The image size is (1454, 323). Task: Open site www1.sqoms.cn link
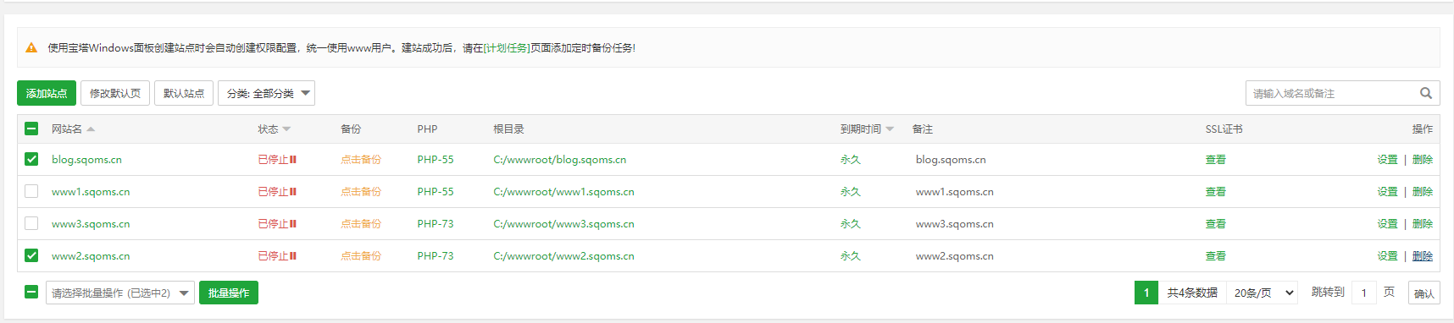click(x=91, y=192)
